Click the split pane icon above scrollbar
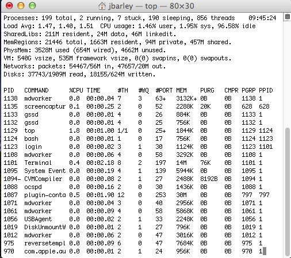The width and height of the screenshot is (291, 258). [x=288, y=17]
